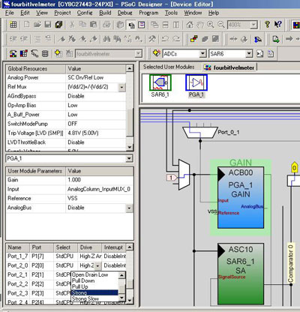Viewport: 300px width, 312px height.
Task: Click the Trip Voltage 4.81V (5.00V) value
Action: tap(96, 133)
